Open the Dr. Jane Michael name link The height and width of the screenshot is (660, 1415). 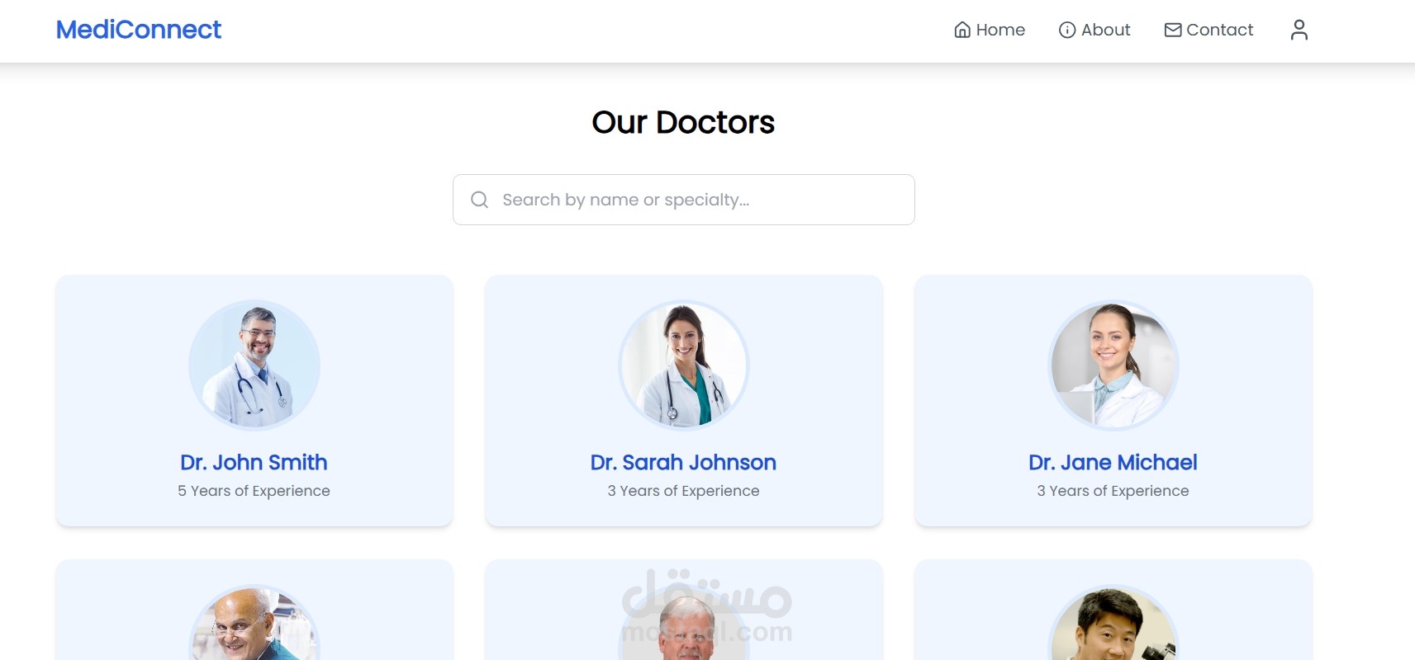[1113, 462]
